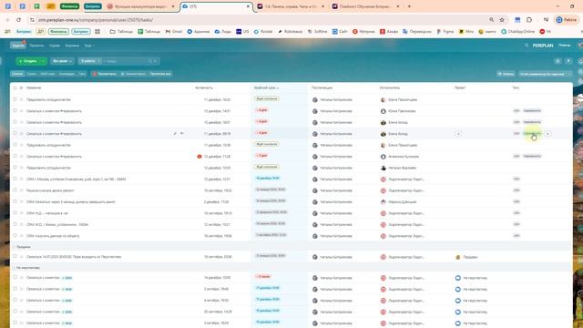Click the green Создать button

pyautogui.click(x=28, y=61)
